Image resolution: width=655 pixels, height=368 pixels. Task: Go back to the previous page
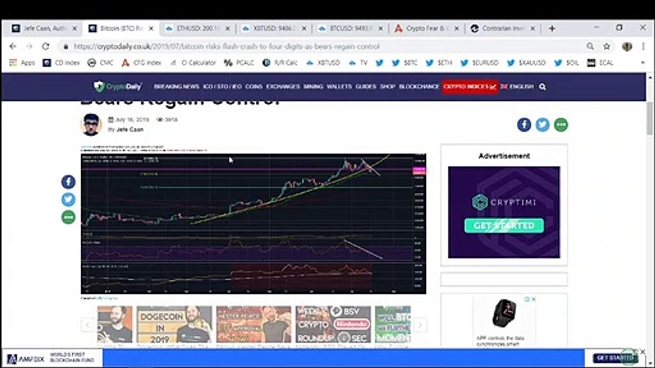13,47
